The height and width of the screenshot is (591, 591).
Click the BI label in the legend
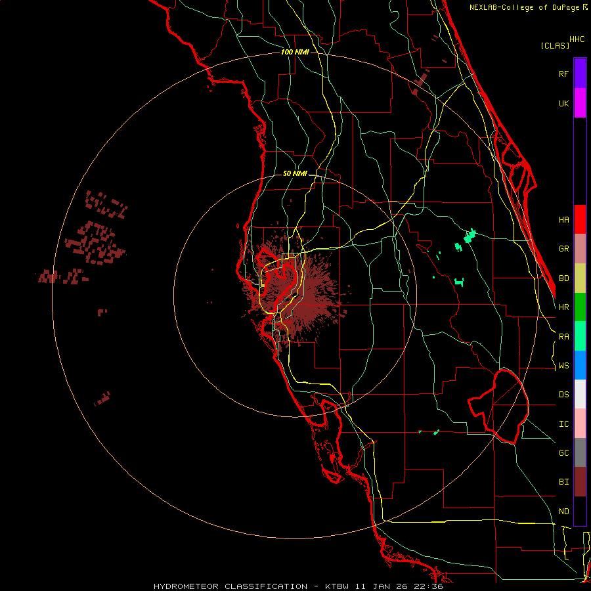pos(563,482)
